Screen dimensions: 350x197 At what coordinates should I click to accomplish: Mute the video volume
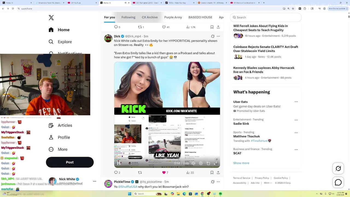[x=193, y=163]
